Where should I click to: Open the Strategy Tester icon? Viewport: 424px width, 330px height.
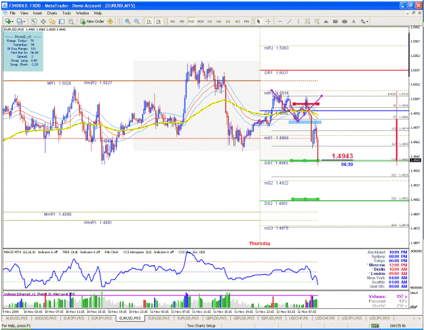coord(71,21)
